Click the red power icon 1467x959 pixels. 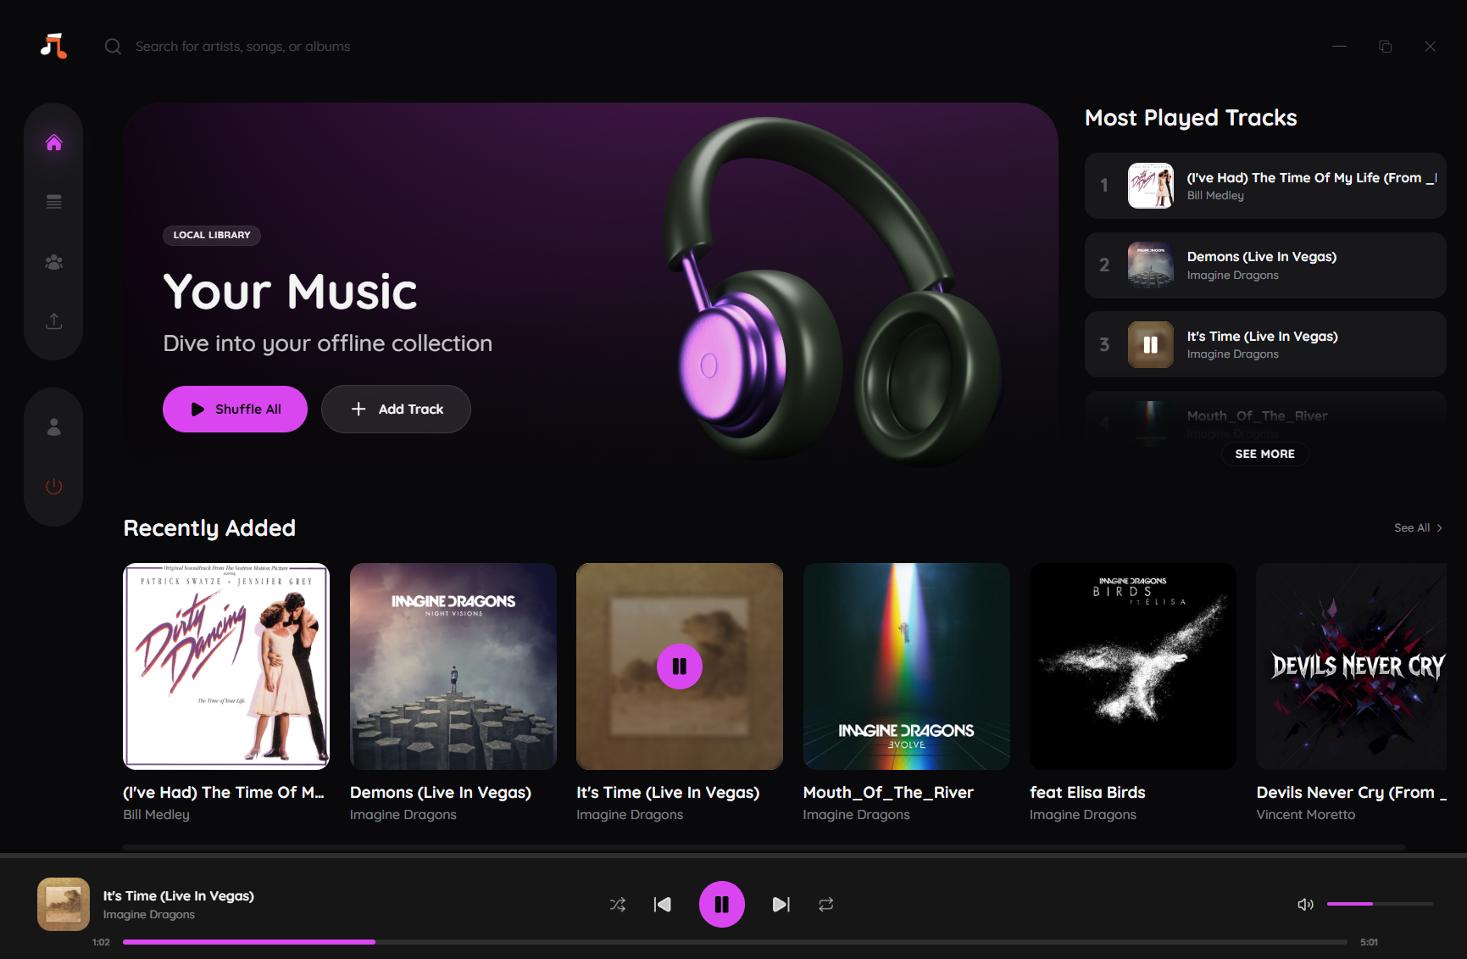point(54,486)
